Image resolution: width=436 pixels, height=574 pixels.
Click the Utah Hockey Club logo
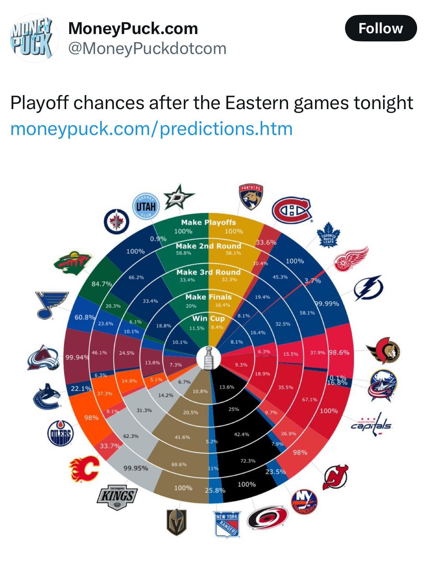point(146,207)
